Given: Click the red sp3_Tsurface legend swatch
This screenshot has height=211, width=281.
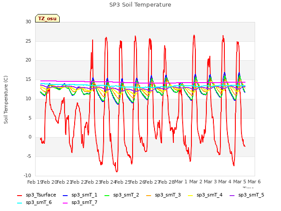Looking at the screenshot, I should click(x=19, y=195).
